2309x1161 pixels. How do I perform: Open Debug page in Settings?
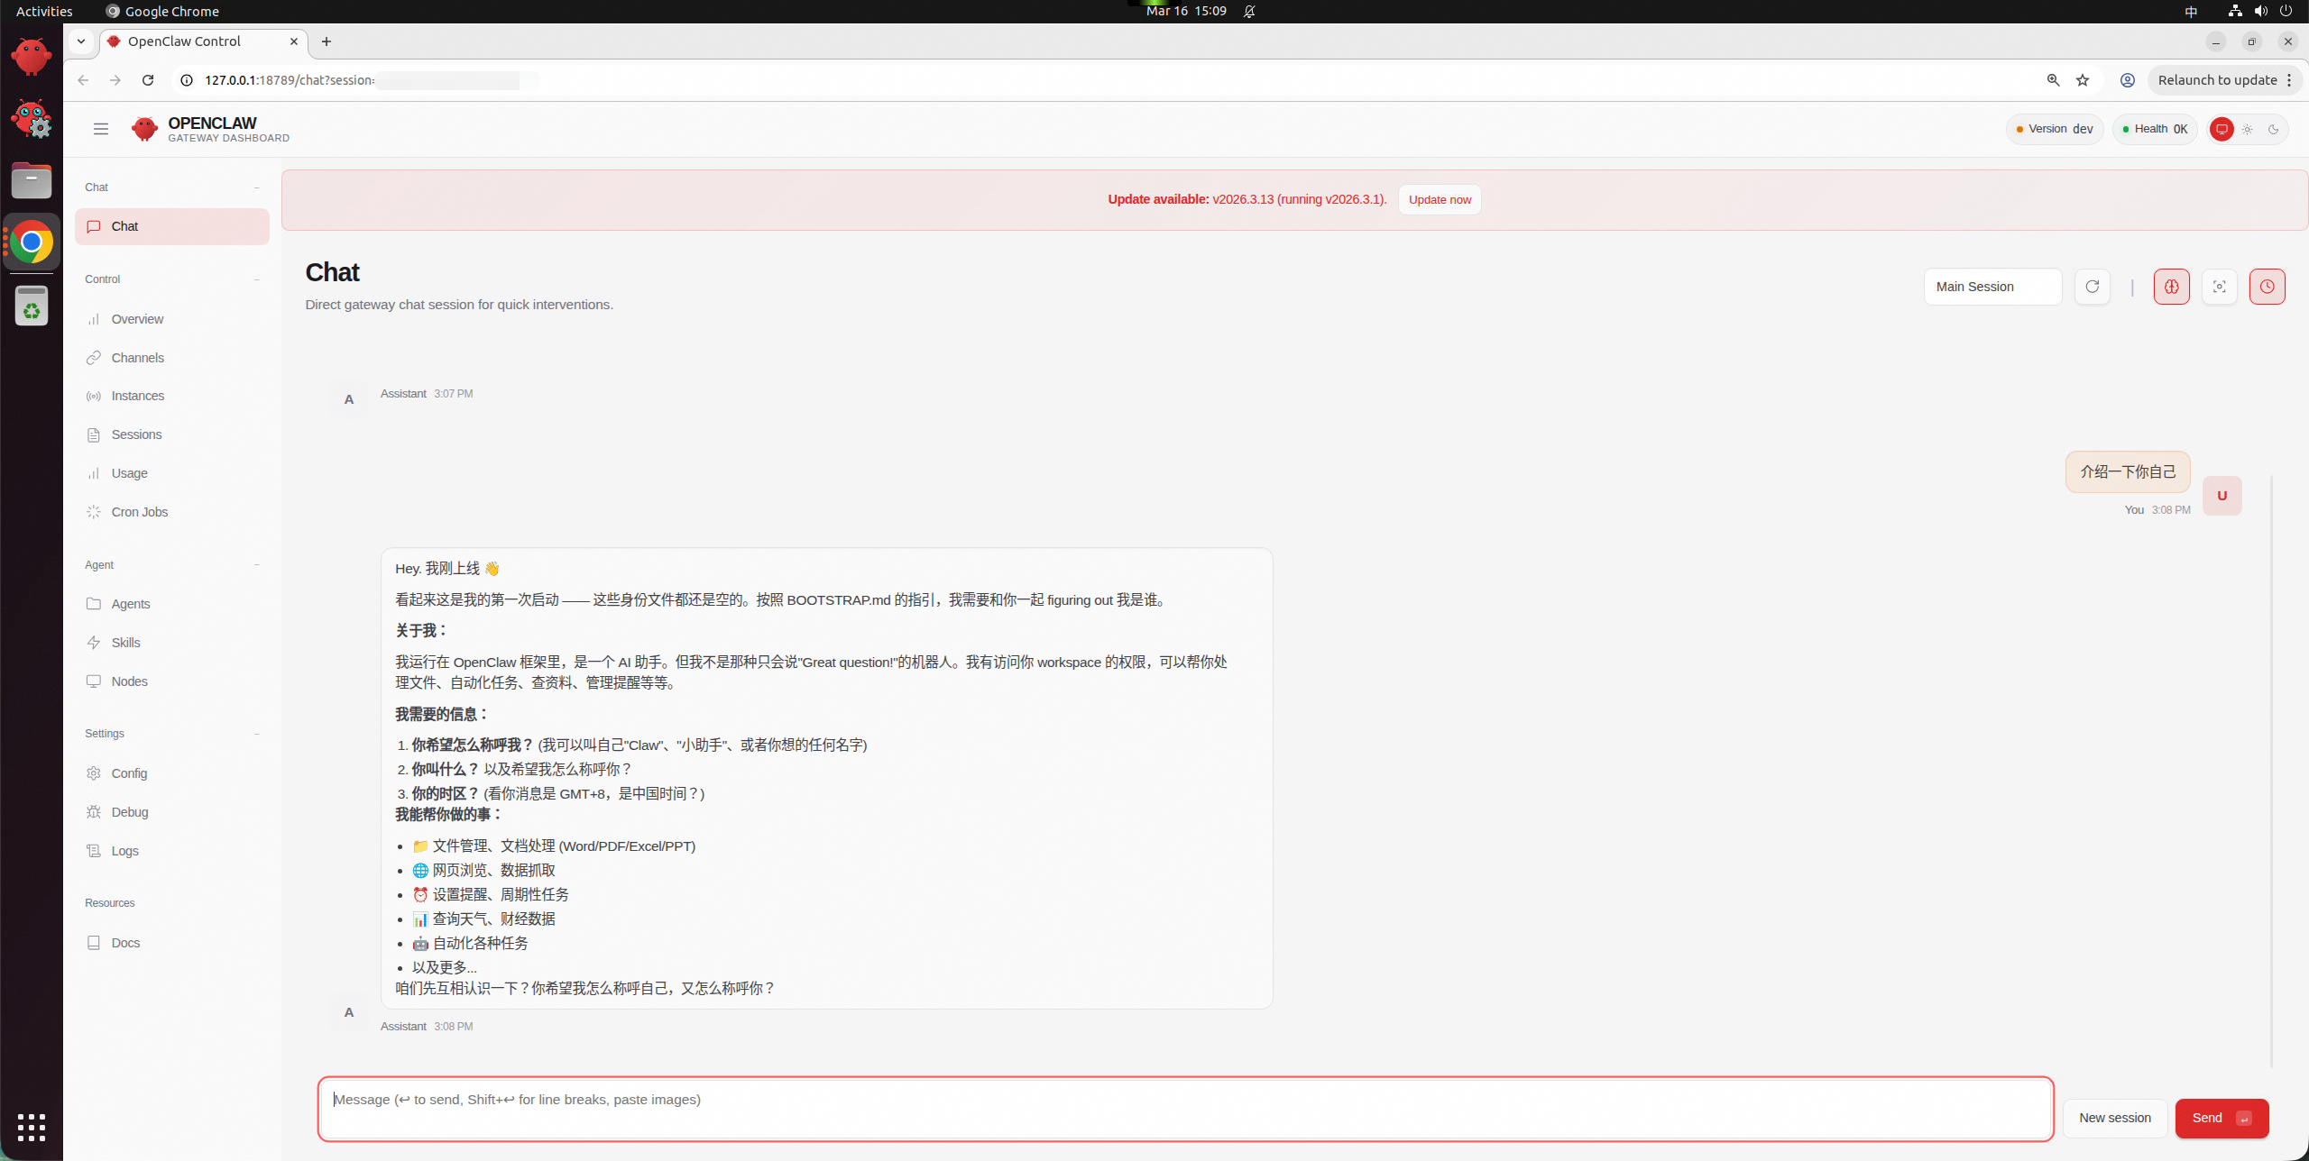(x=129, y=812)
